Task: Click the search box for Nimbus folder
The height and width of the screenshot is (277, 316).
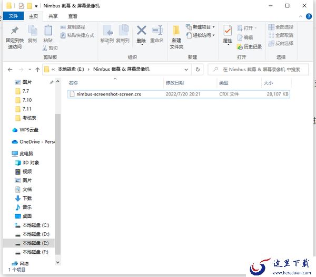Action: click(258, 70)
